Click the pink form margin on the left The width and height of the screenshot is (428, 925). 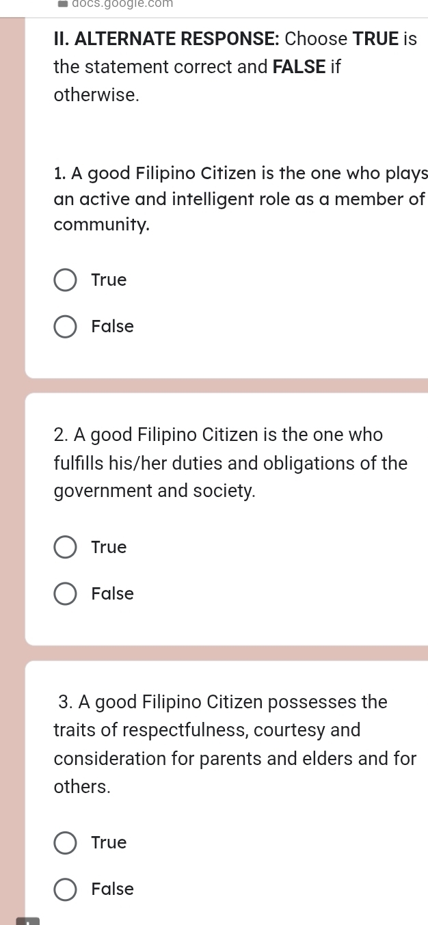12,479
